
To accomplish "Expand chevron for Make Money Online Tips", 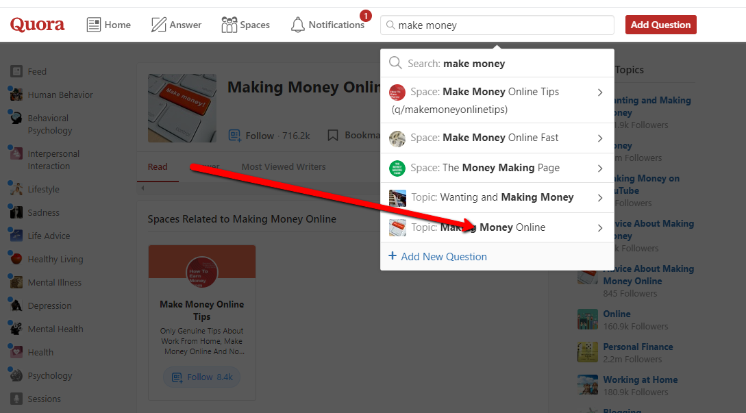I will point(600,92).
